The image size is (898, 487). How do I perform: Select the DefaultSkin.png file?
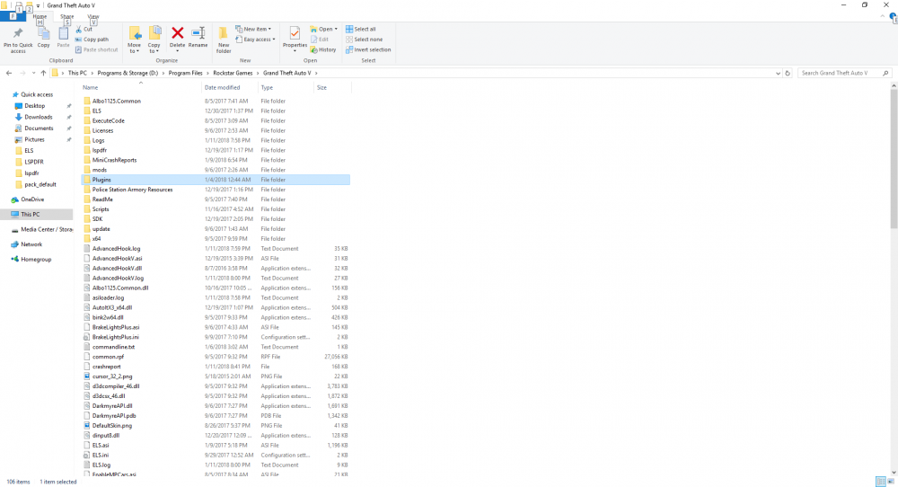[111, 426]
